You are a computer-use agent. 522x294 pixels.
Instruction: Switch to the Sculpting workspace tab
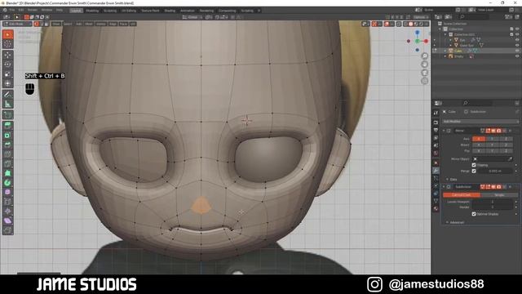coord(110,11)
